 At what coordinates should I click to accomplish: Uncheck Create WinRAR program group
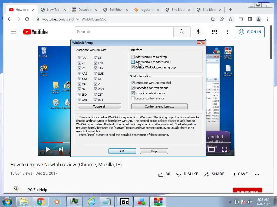(x=133, y=67)
